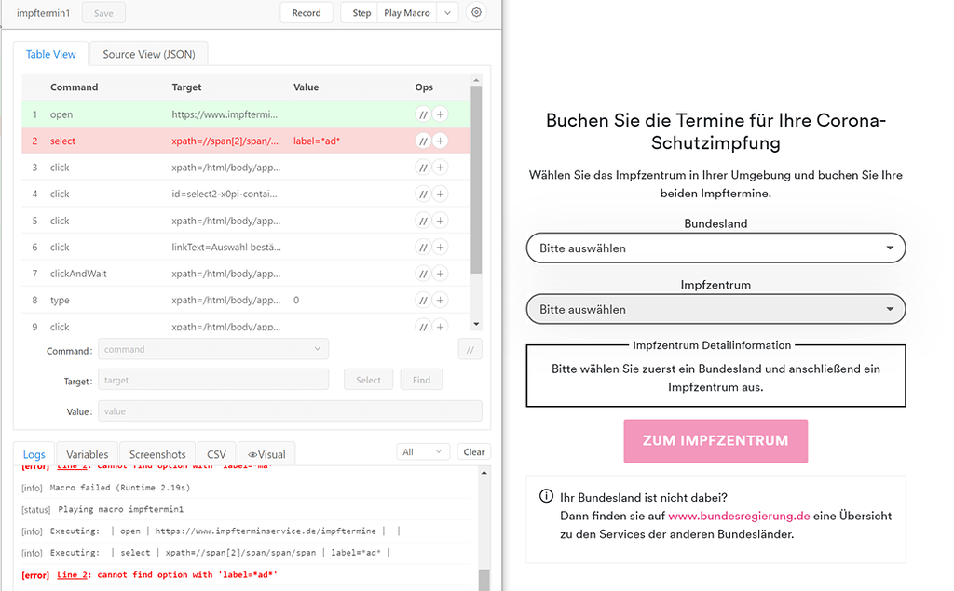
Task: Switch to the Source View (JSON) tab
Action: 148,54
